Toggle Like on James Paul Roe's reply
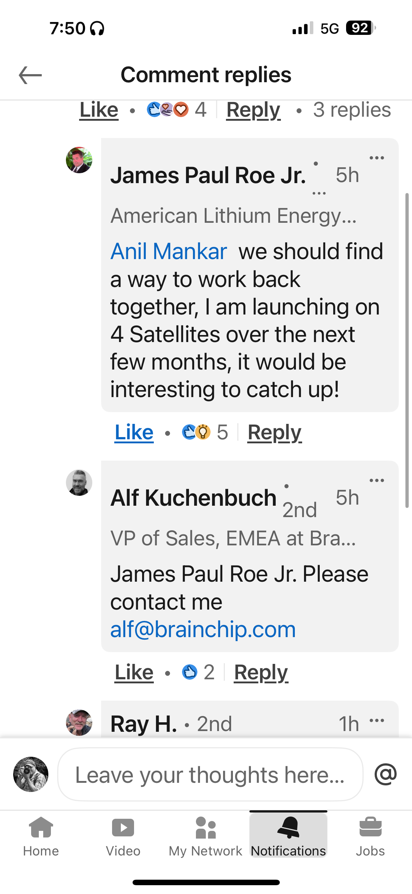412x894 pixels. (x=134, y=432)
